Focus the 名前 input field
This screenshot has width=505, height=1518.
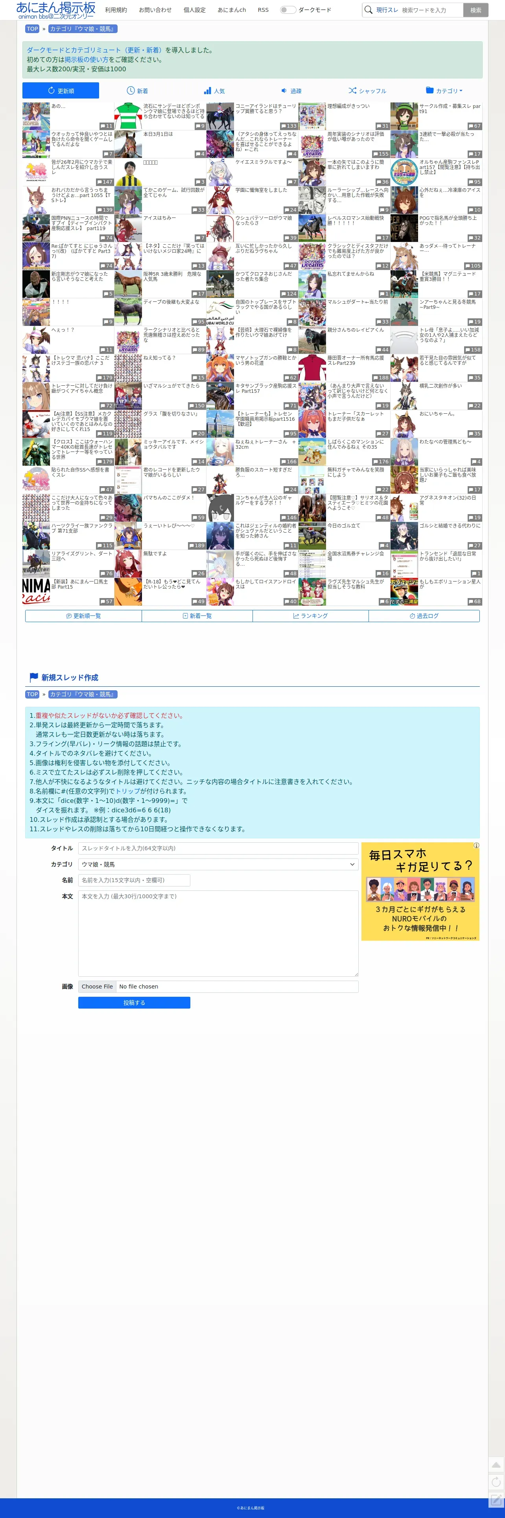134,880
